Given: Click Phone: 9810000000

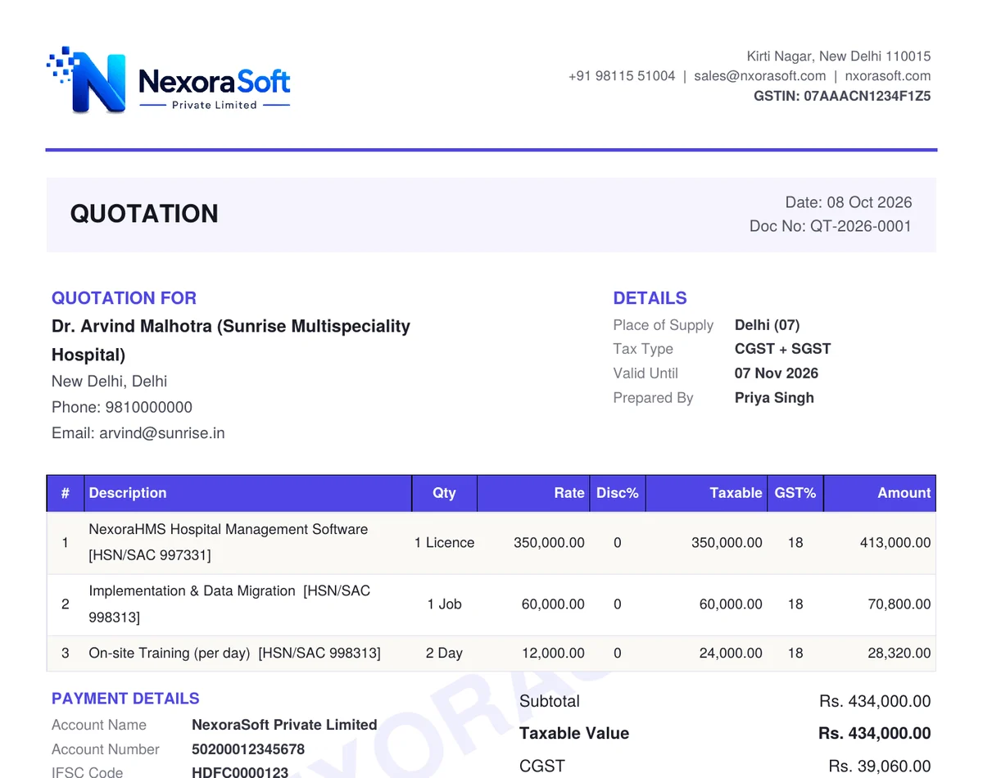Looking at the screenshot, I should [x=122, y=407].
